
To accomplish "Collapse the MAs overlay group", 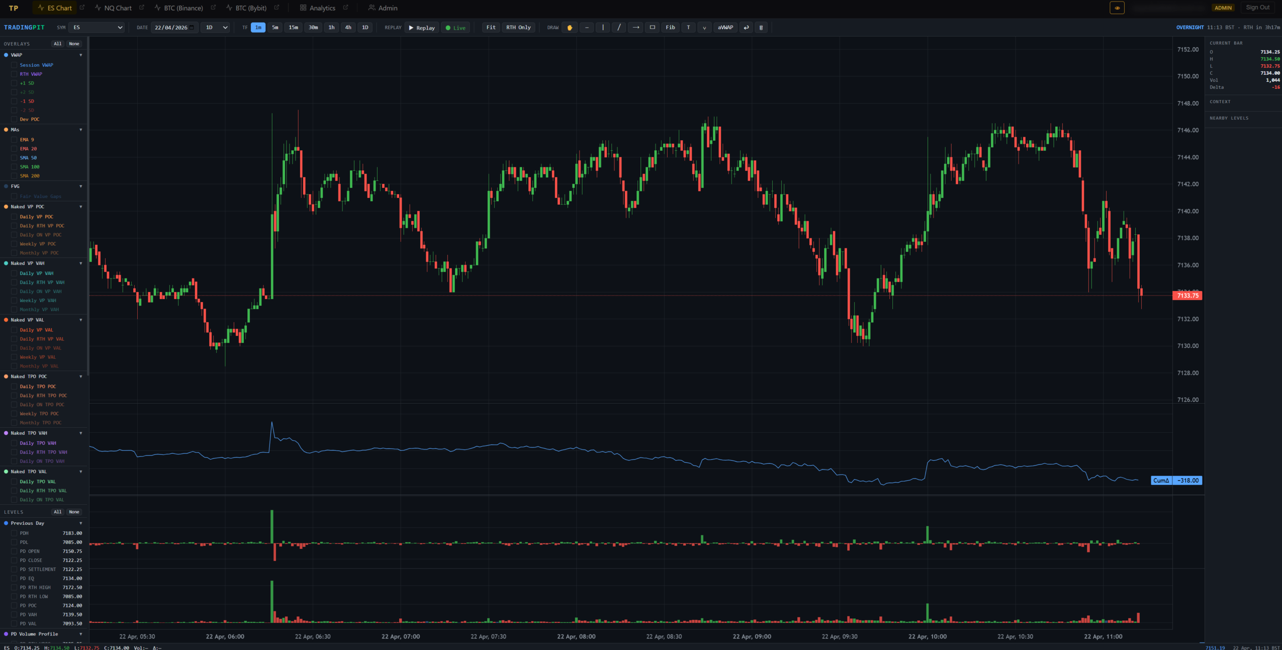I will pos(81,130).
